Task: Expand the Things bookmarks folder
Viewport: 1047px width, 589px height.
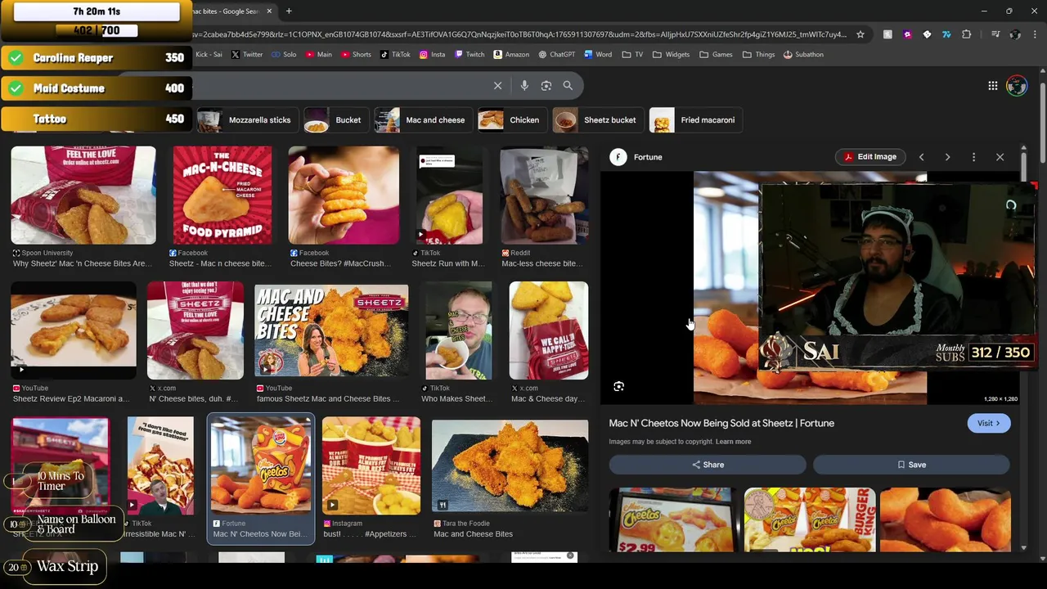Action: tap(758, 55)
